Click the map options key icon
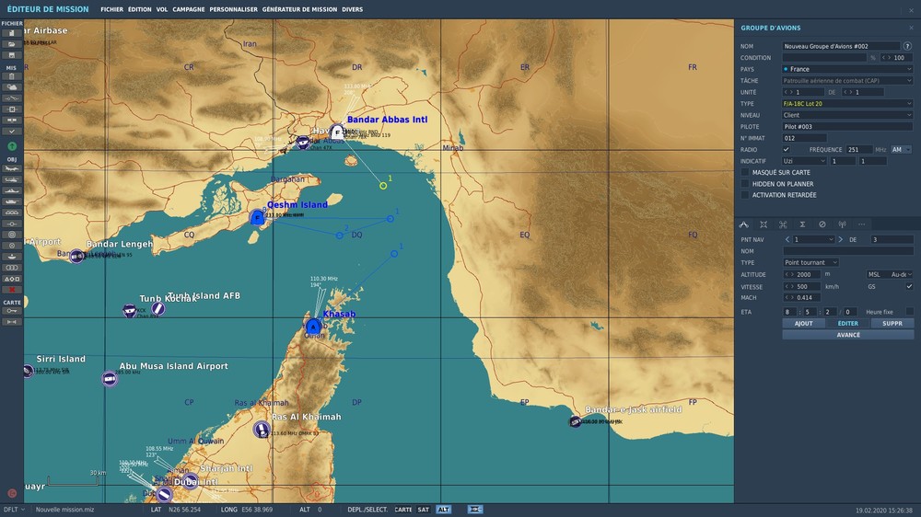The width and height of the screenshot is (921, 517). (12, 311)
